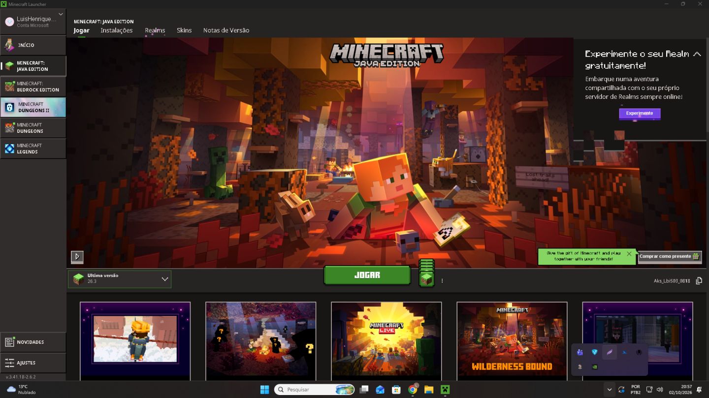Collapse the hidden tray icons chevron

click(x=610, y=390)
